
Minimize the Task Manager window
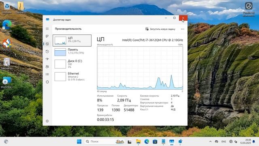coord(166,18)
